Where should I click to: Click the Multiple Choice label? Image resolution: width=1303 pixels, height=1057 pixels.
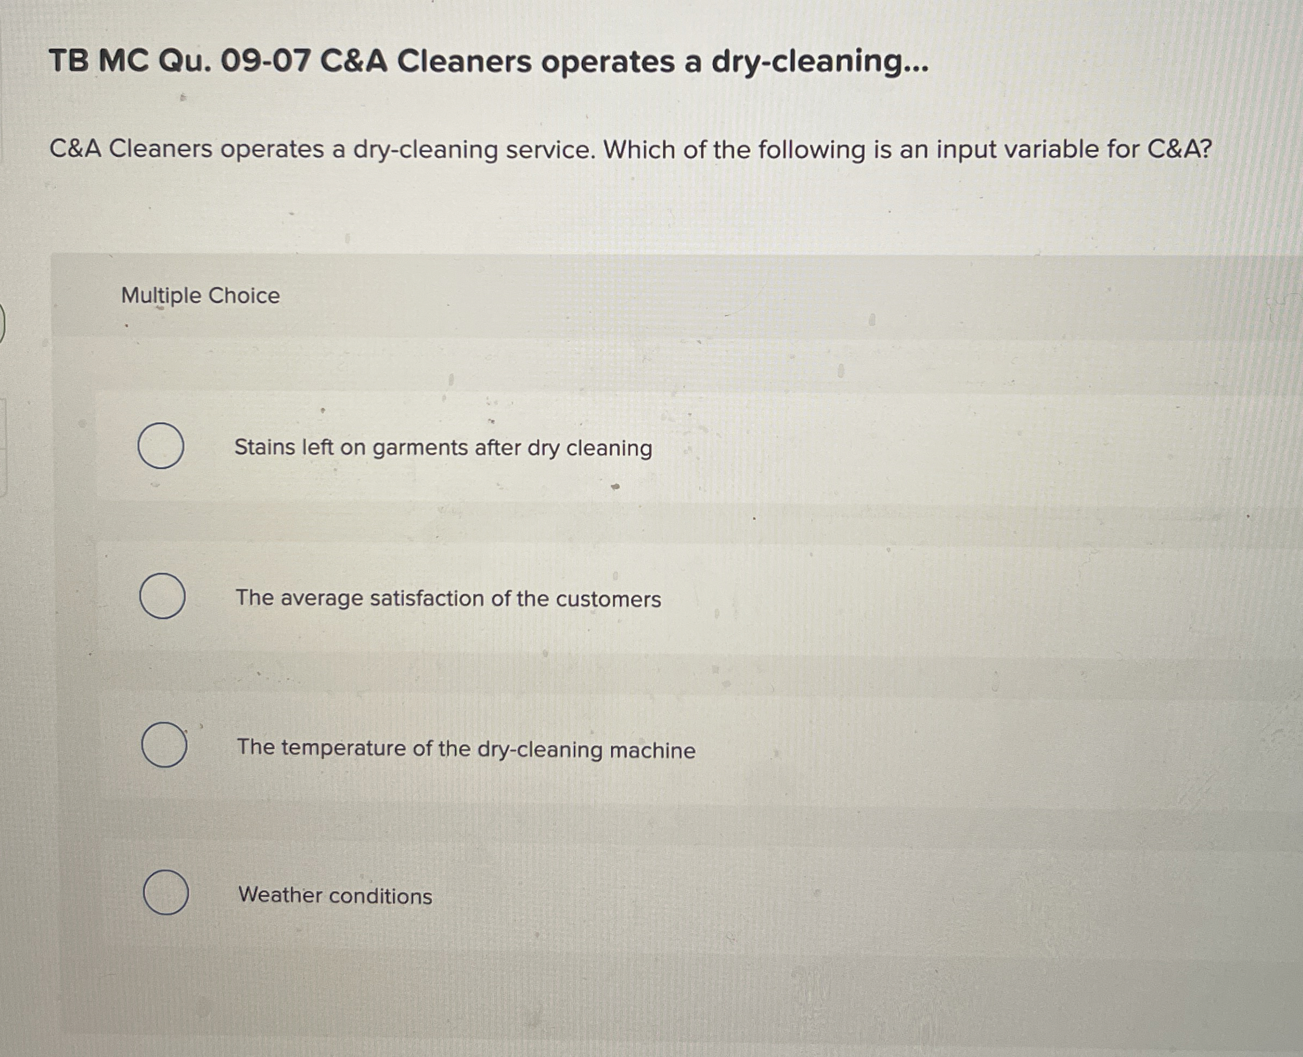pos(199,296)
